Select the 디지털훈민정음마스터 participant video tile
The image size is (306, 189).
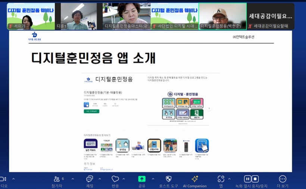coord(127,16)
